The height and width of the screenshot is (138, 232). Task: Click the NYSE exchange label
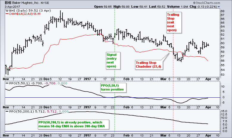click(45, 3)
